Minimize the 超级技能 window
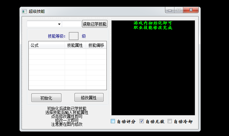The width and height of the screenshot is (229, 136). click(x=170, y=10)
